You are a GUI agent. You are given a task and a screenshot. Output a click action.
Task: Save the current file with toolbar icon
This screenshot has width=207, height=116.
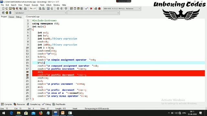point(10,9)
